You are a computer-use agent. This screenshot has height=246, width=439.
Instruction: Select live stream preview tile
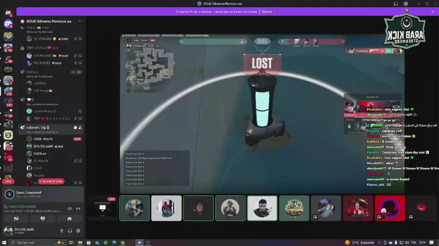pyautogui.click(x=102, y=208)
